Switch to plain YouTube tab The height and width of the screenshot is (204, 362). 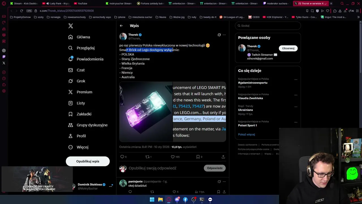coord(87,3)
